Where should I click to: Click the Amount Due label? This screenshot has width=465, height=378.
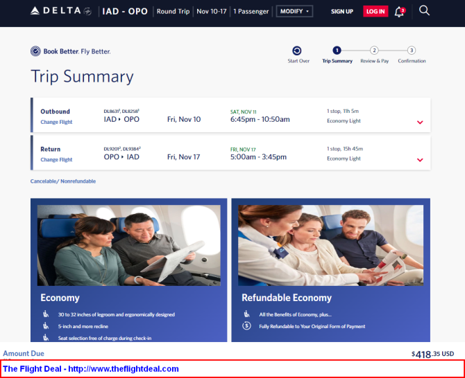point(24,354)
